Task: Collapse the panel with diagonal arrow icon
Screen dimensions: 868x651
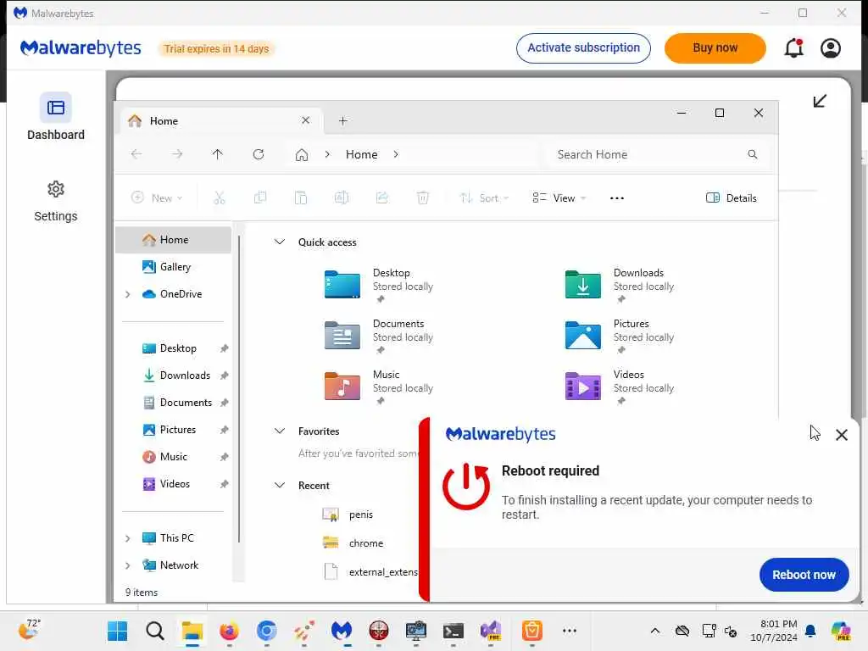Action: (820, 101)
